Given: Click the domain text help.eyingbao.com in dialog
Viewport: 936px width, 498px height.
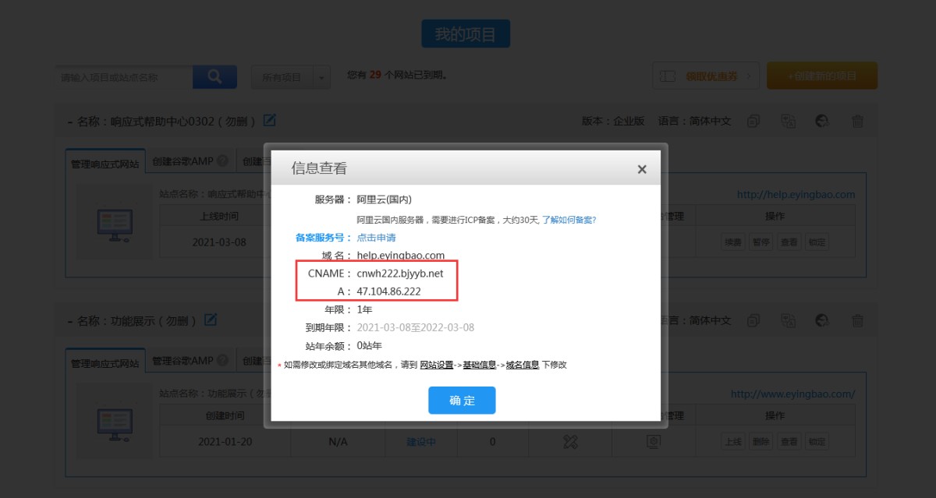Looking at the screenshot, I should coord(400,256).
